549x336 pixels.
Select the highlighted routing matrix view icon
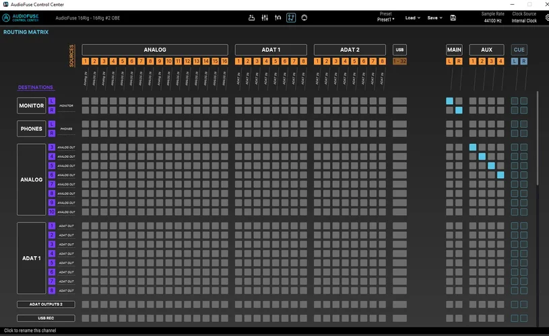(x=291, y=17)
